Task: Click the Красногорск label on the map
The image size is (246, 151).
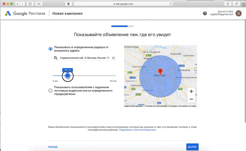Action: [139, 67]
